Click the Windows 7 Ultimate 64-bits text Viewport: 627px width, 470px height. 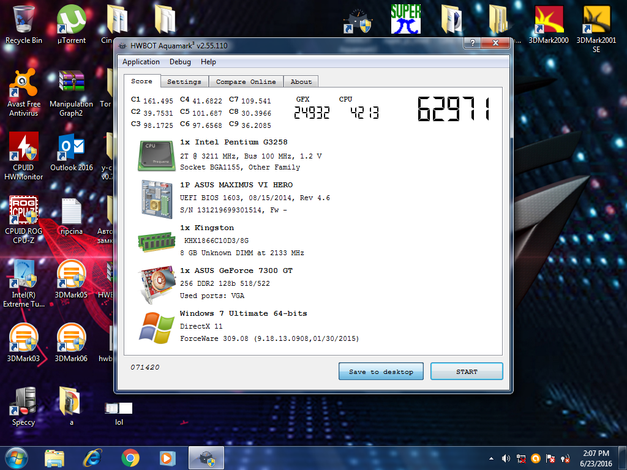coord(244,313)
